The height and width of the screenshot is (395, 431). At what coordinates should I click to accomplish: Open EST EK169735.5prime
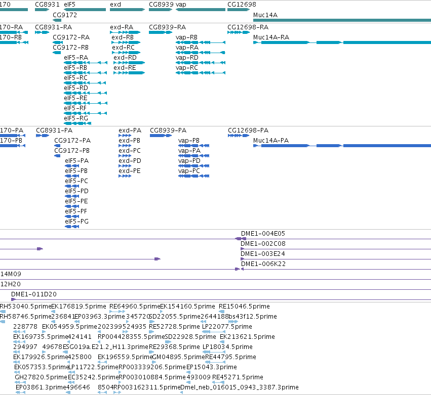[41, 337]
